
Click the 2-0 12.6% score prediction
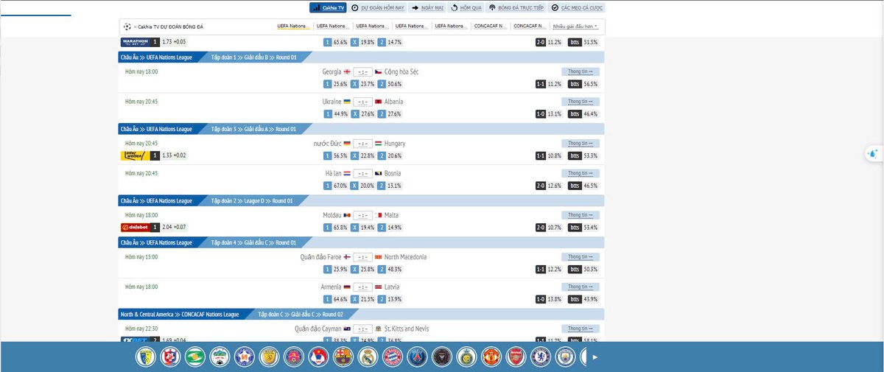coord(549,186)
